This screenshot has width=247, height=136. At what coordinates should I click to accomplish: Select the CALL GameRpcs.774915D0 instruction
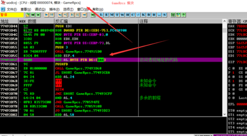click(111, 51)
